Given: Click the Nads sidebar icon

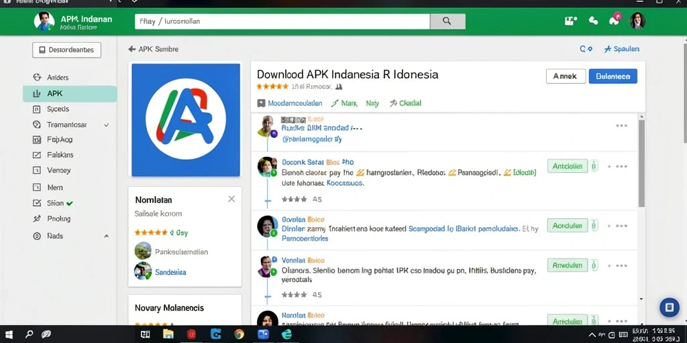Looking at the screenshot, I should click(x=38, y=236).
